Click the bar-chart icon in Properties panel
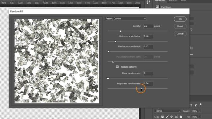This screenshot has width=212, height=119. pyautogui.click(x=191, y=48)
